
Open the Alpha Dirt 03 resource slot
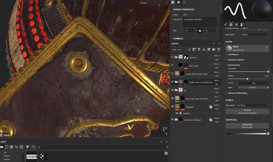(247, 48)
